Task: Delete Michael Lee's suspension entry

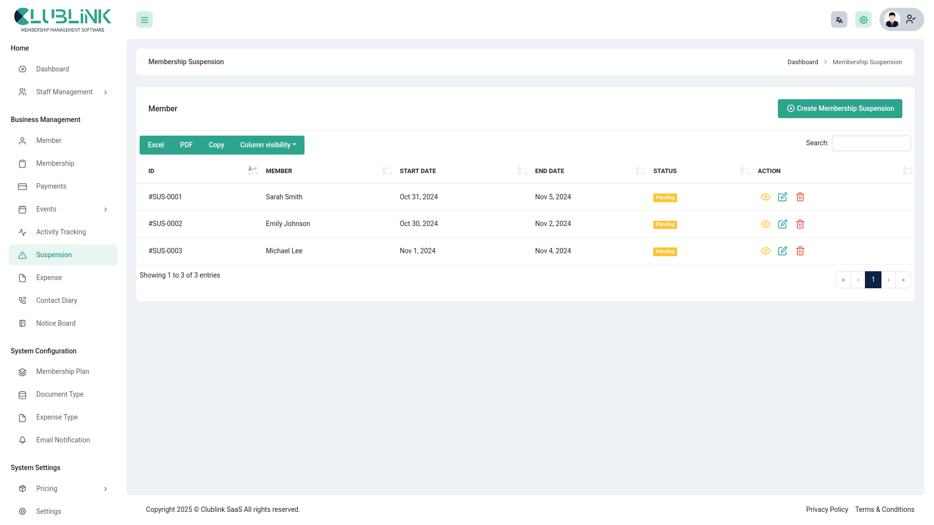Action: click(x=800, y=251)
